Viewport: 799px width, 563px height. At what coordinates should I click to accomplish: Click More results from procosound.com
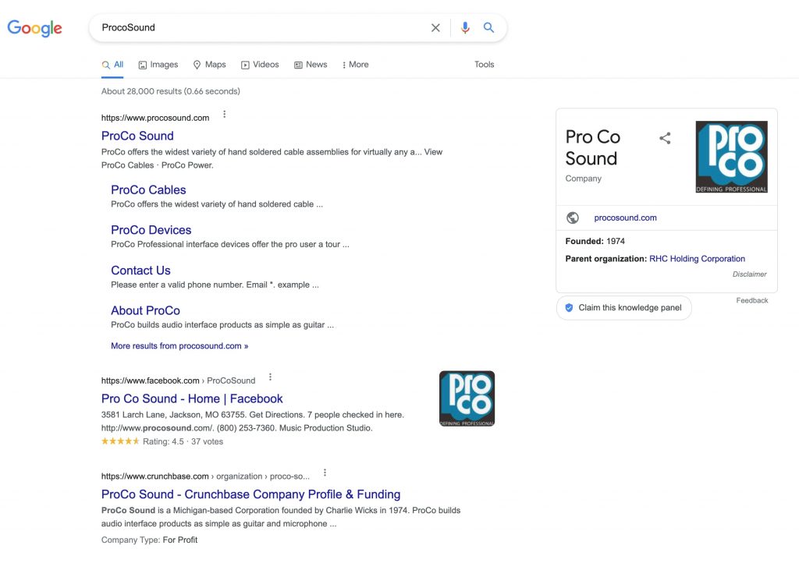coord(179,345)
